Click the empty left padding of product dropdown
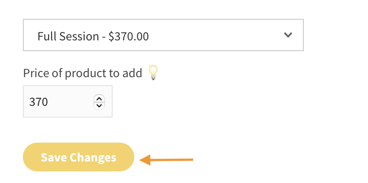This screenshot has width=368, height=183. (x=30, y=35)
